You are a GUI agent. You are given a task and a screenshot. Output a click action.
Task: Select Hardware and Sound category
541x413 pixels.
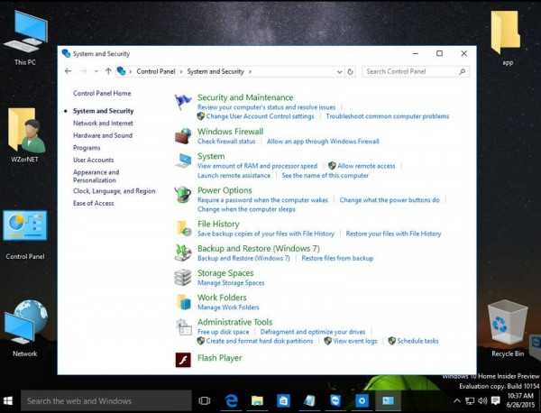click(x=103, y=135)
